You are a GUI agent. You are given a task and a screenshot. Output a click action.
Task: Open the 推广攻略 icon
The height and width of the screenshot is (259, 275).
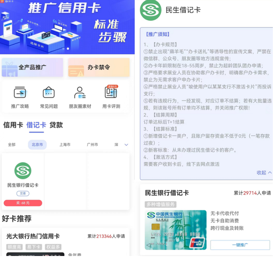pos(20,93)
